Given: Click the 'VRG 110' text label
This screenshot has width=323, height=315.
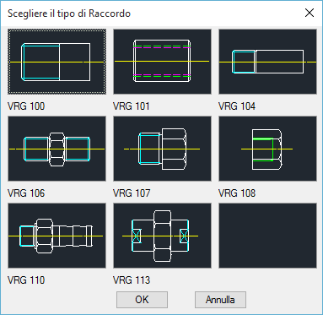Looking at the screenshot, I should (x=26, y=280).
